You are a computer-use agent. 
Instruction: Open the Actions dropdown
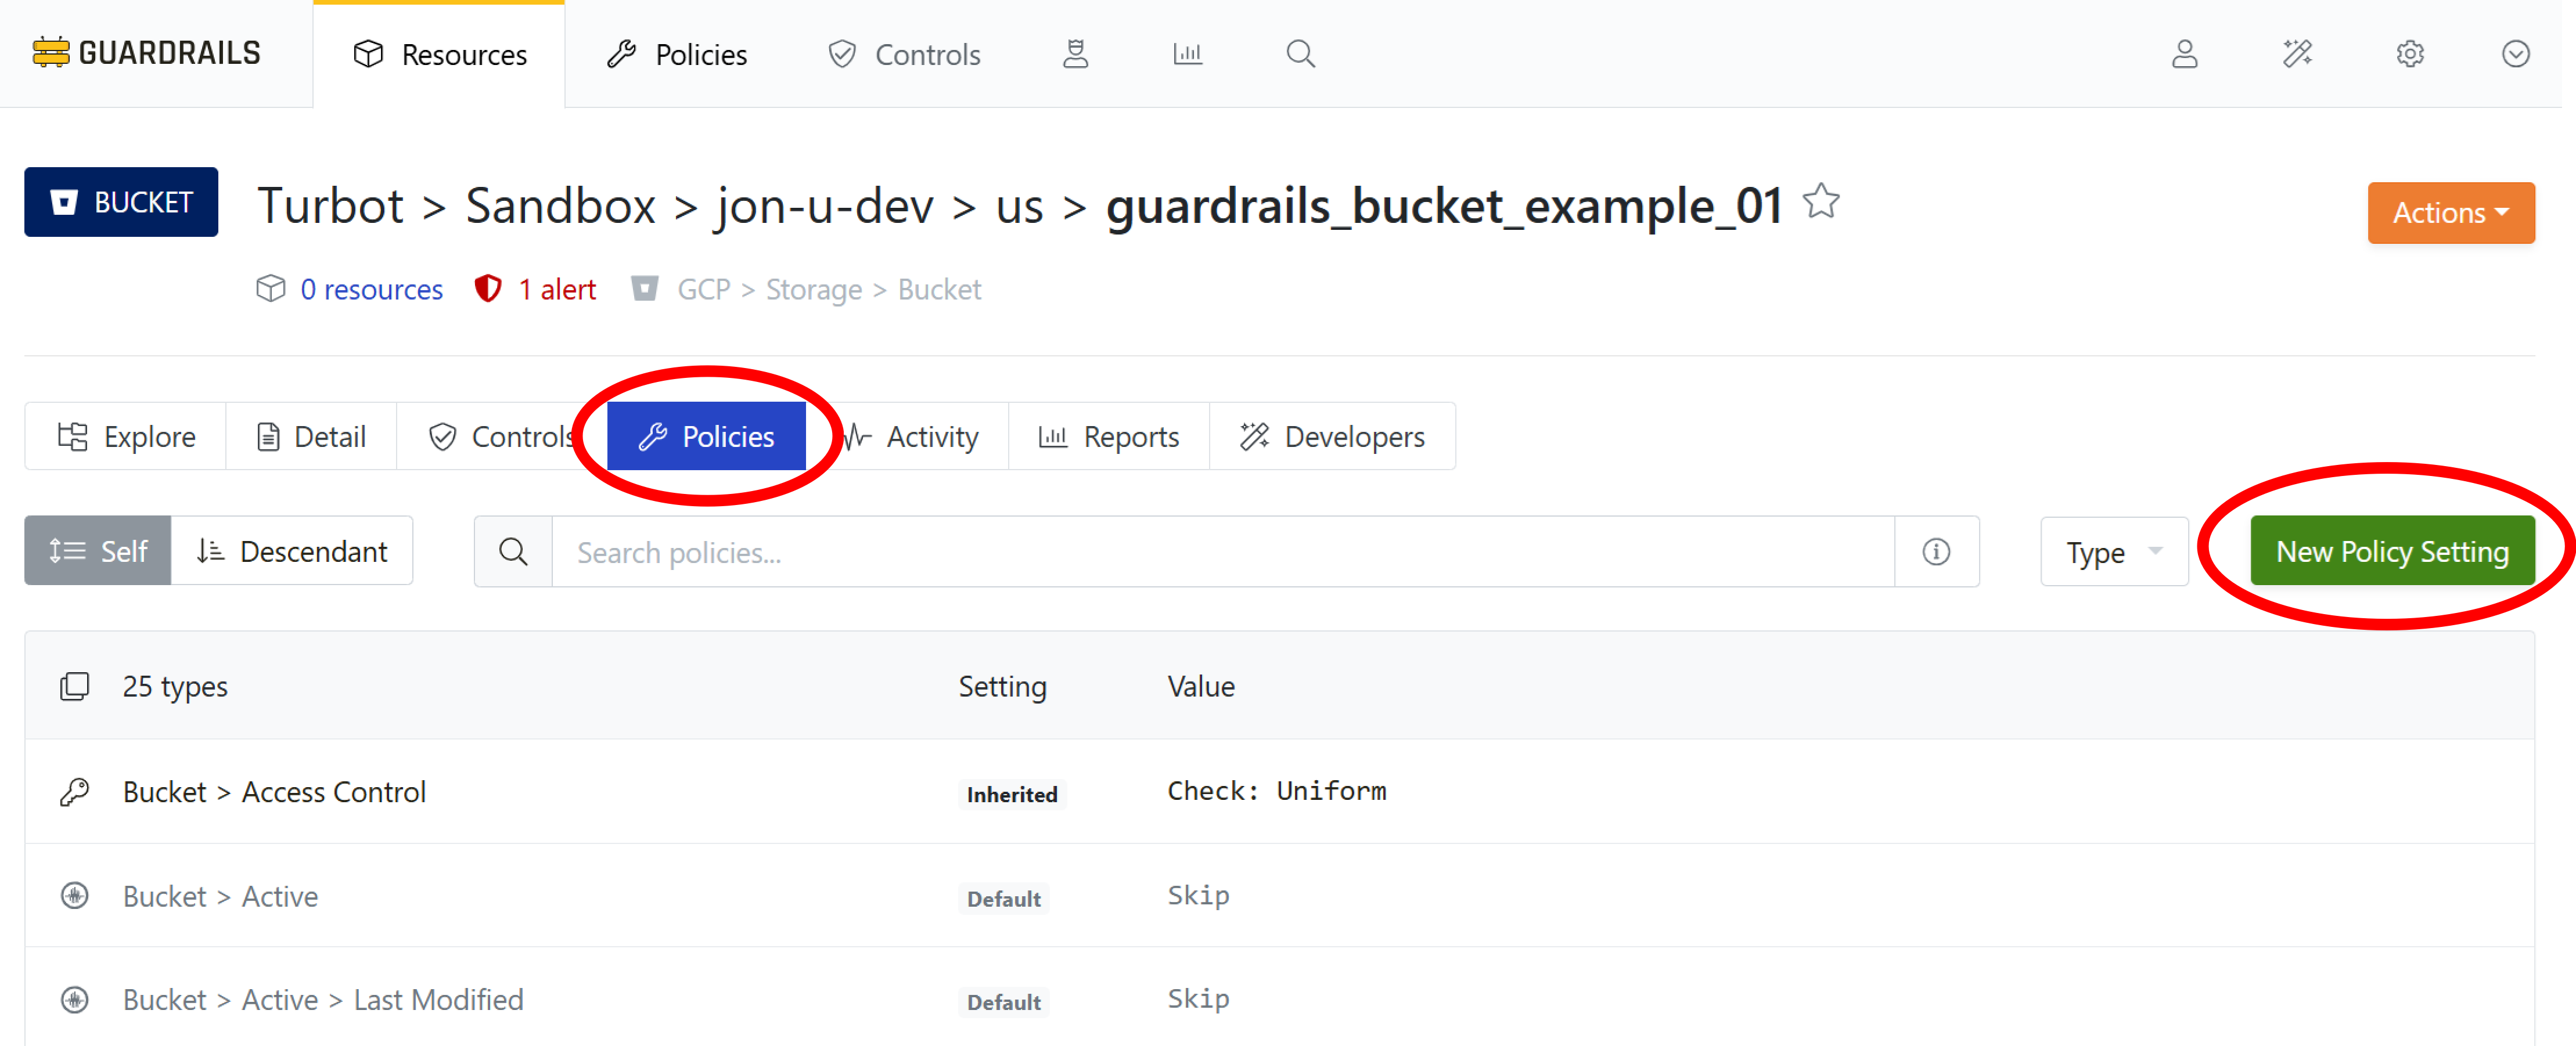pos(2450,213)
